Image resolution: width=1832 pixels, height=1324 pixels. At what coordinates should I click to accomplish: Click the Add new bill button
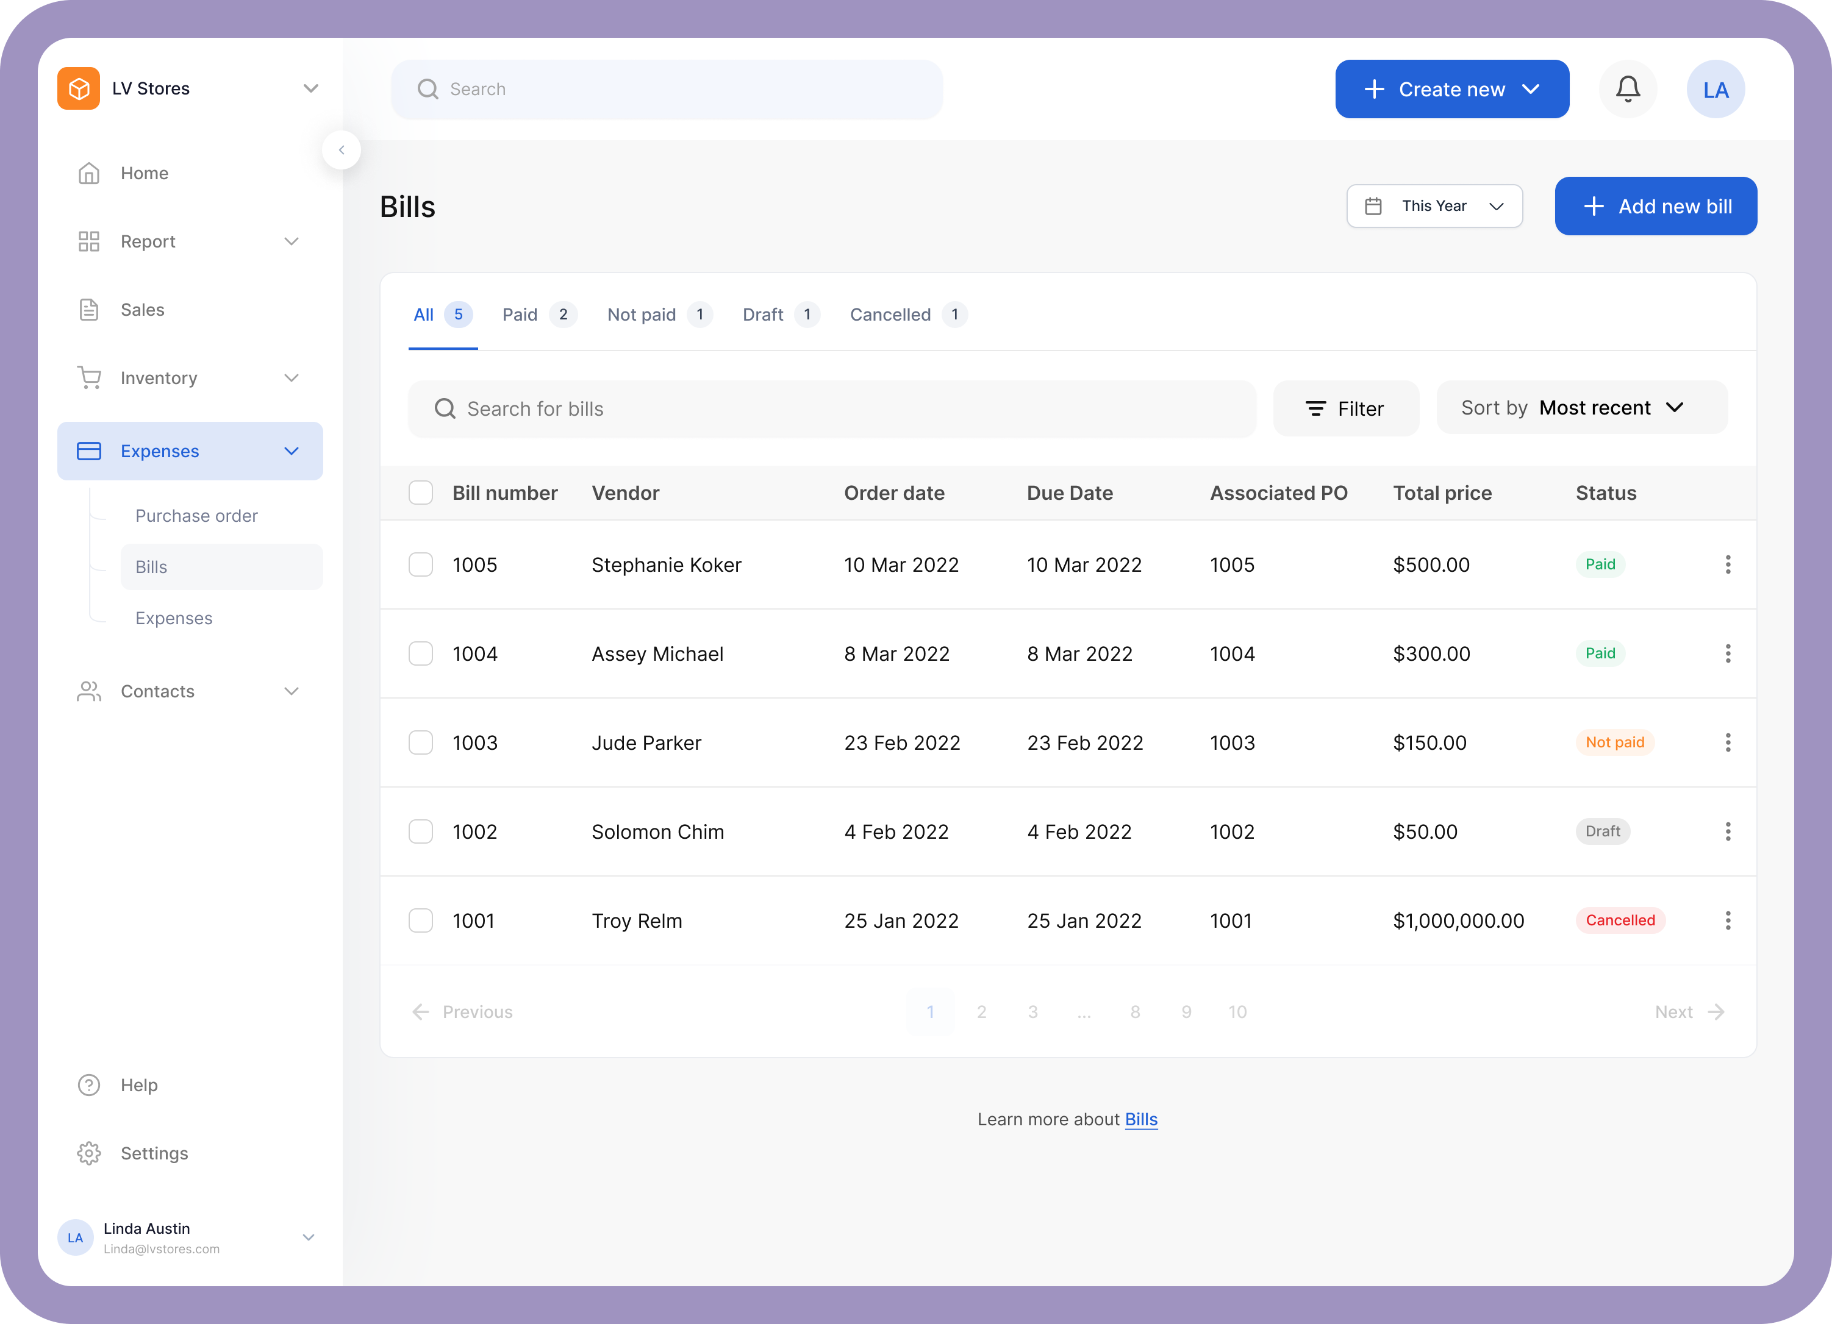tap(1655, 206)
